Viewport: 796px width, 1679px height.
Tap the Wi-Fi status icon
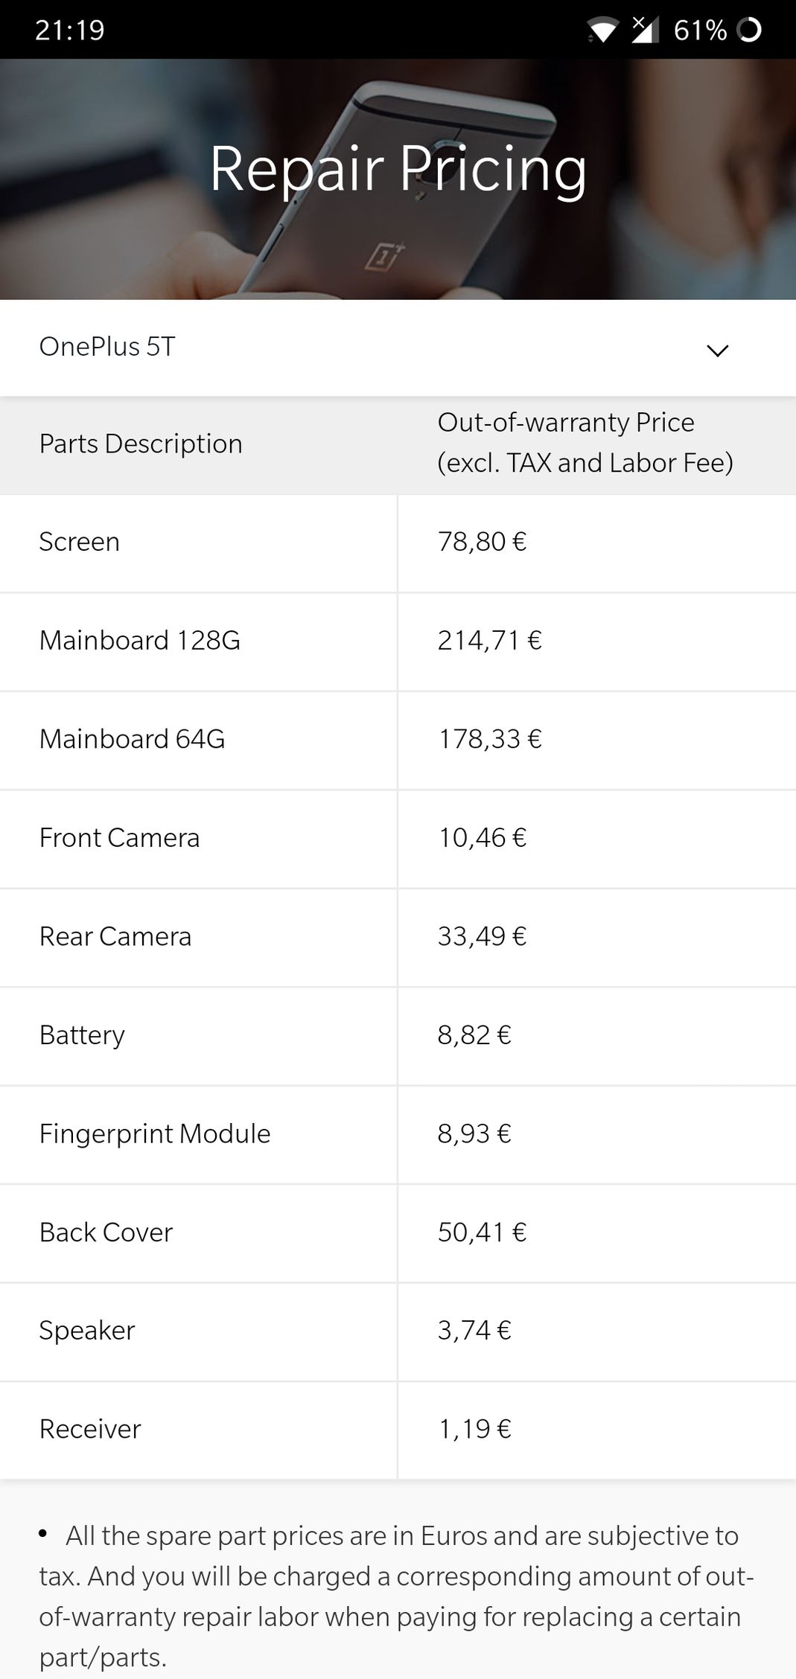pyautogui.click(x=602, y=31)
